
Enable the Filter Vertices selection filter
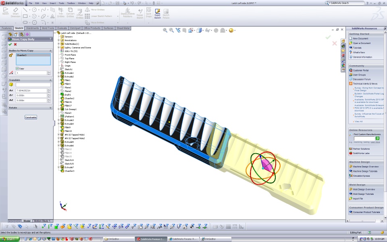(x=44, y=226)
